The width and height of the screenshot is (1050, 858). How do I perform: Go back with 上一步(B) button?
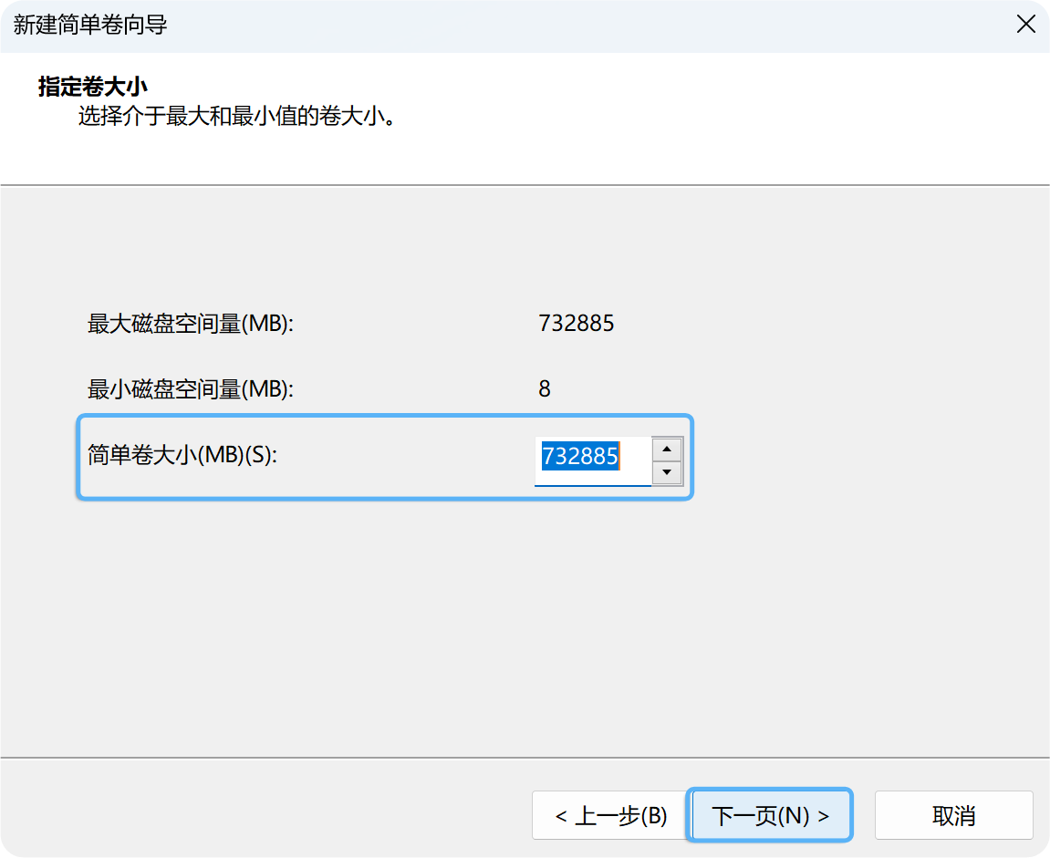[610, 815]
